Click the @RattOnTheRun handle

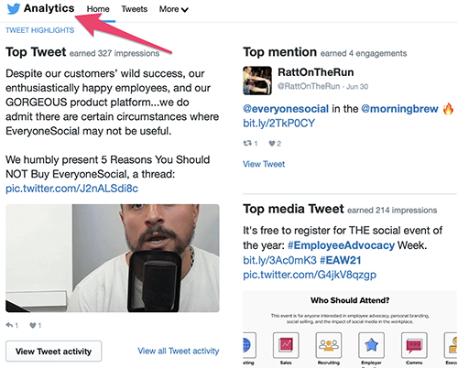(x=309, y=86)
